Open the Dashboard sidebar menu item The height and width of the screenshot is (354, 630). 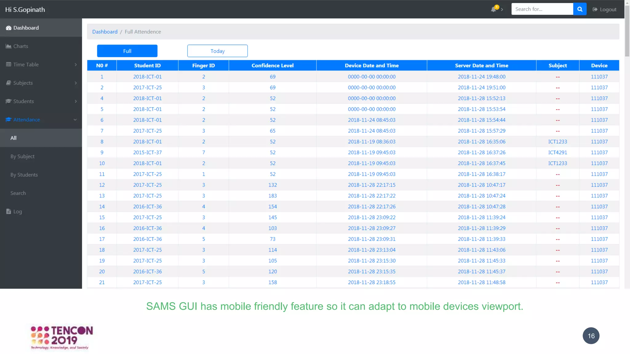[41, 28]
